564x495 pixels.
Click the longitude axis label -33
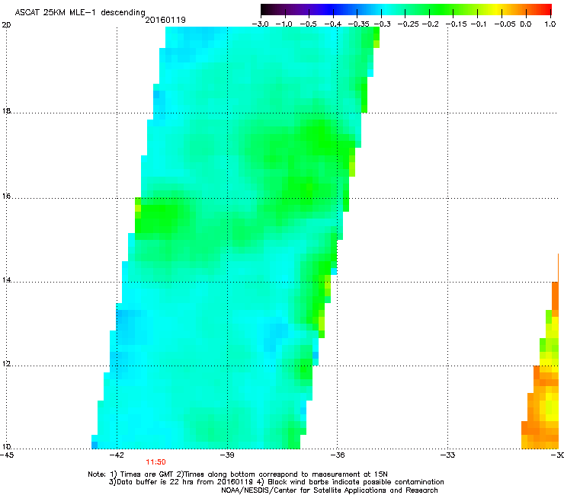(448, 455)
